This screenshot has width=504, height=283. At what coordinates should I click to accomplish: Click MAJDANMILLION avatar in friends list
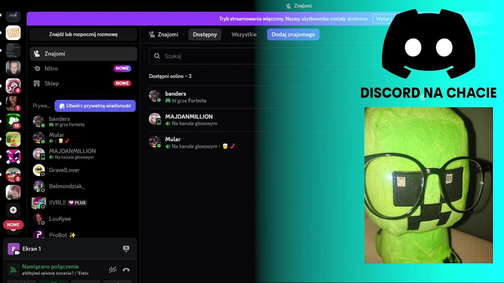155,119
